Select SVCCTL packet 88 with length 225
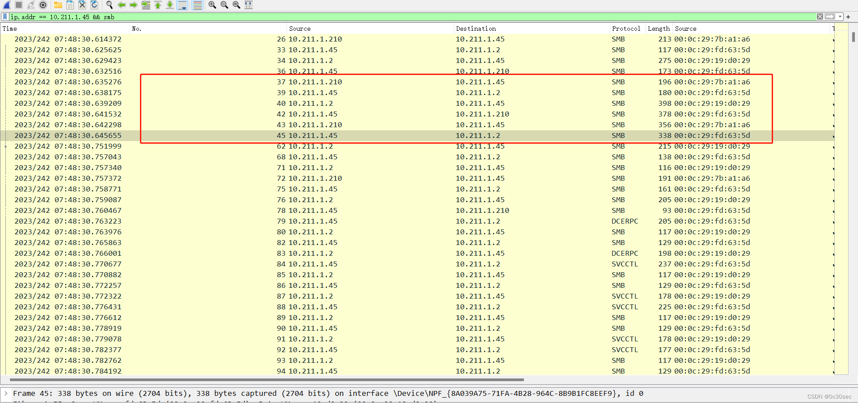This screenshot has width=858, height=403. tap(417, 307)
